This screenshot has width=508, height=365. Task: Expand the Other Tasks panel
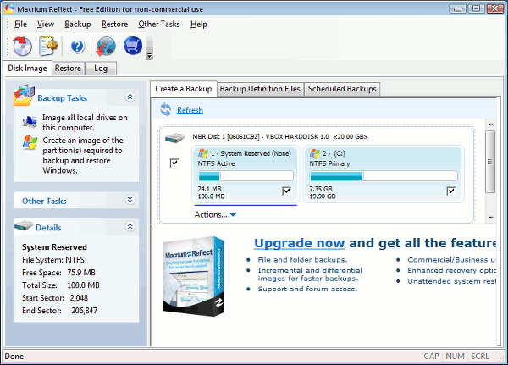coord(130,201)
